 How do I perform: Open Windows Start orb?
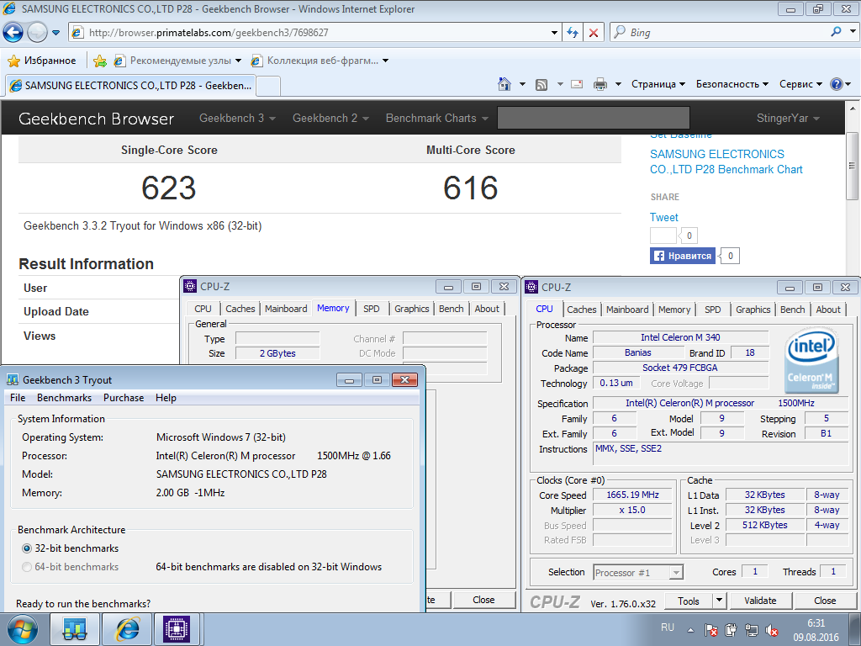tap(23, 629)
